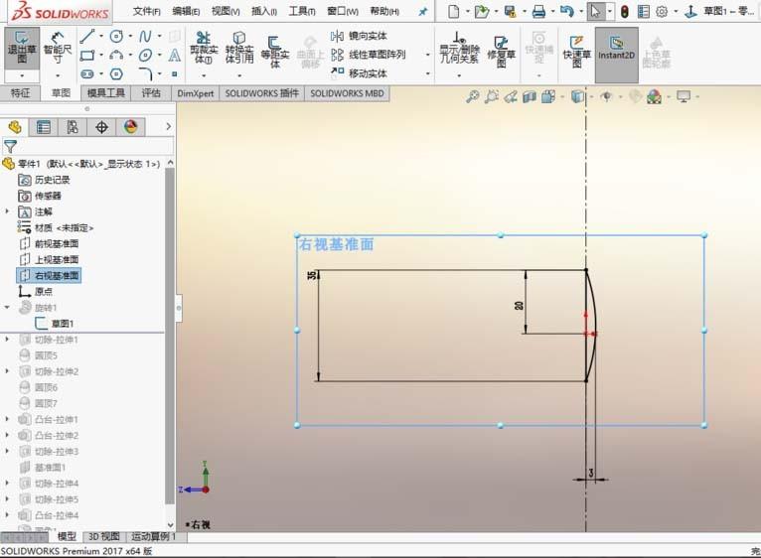Click the Exit Sketch (退出草图) button

click(22, 48)
